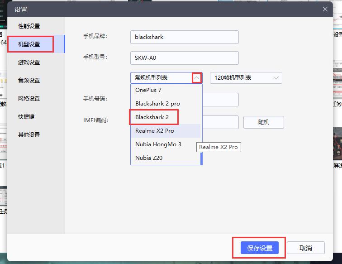Open 快捷键 settings tab
Viewport: 342px width, 264px height.
tap(36, 117)
